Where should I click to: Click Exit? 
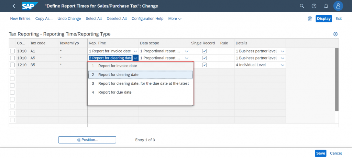pyautogui.click(x=339, y=19)
